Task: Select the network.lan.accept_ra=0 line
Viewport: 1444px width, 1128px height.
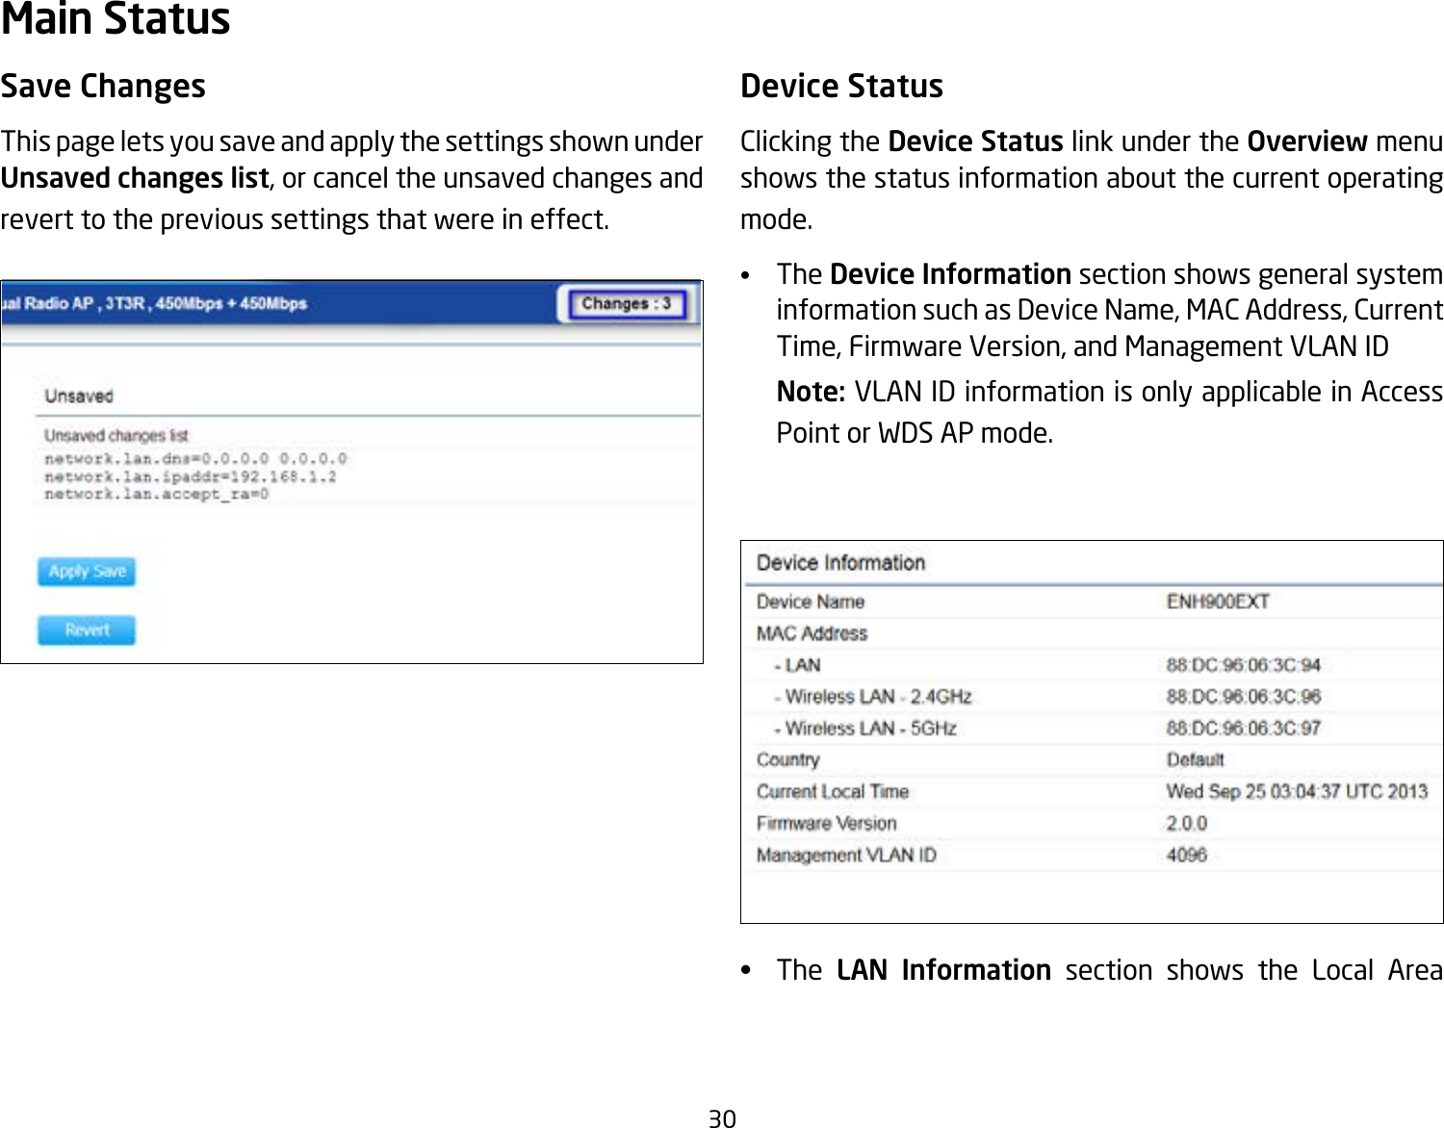Action: coord(157,494)
